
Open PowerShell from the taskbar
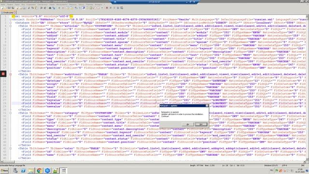click(23, 171)
